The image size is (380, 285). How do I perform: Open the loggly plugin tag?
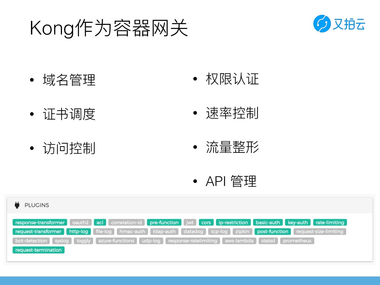[83, 240]
